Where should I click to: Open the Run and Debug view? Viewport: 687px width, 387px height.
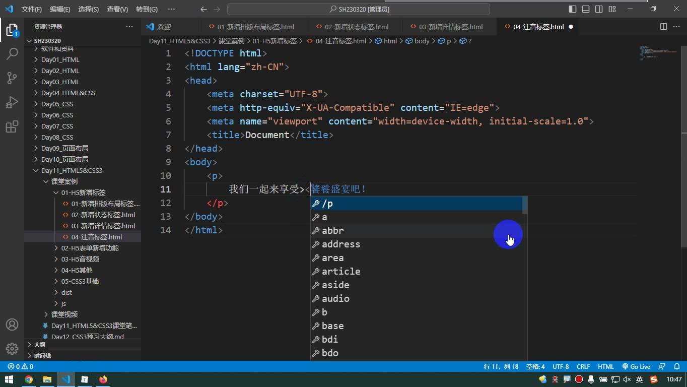(12, 102)
